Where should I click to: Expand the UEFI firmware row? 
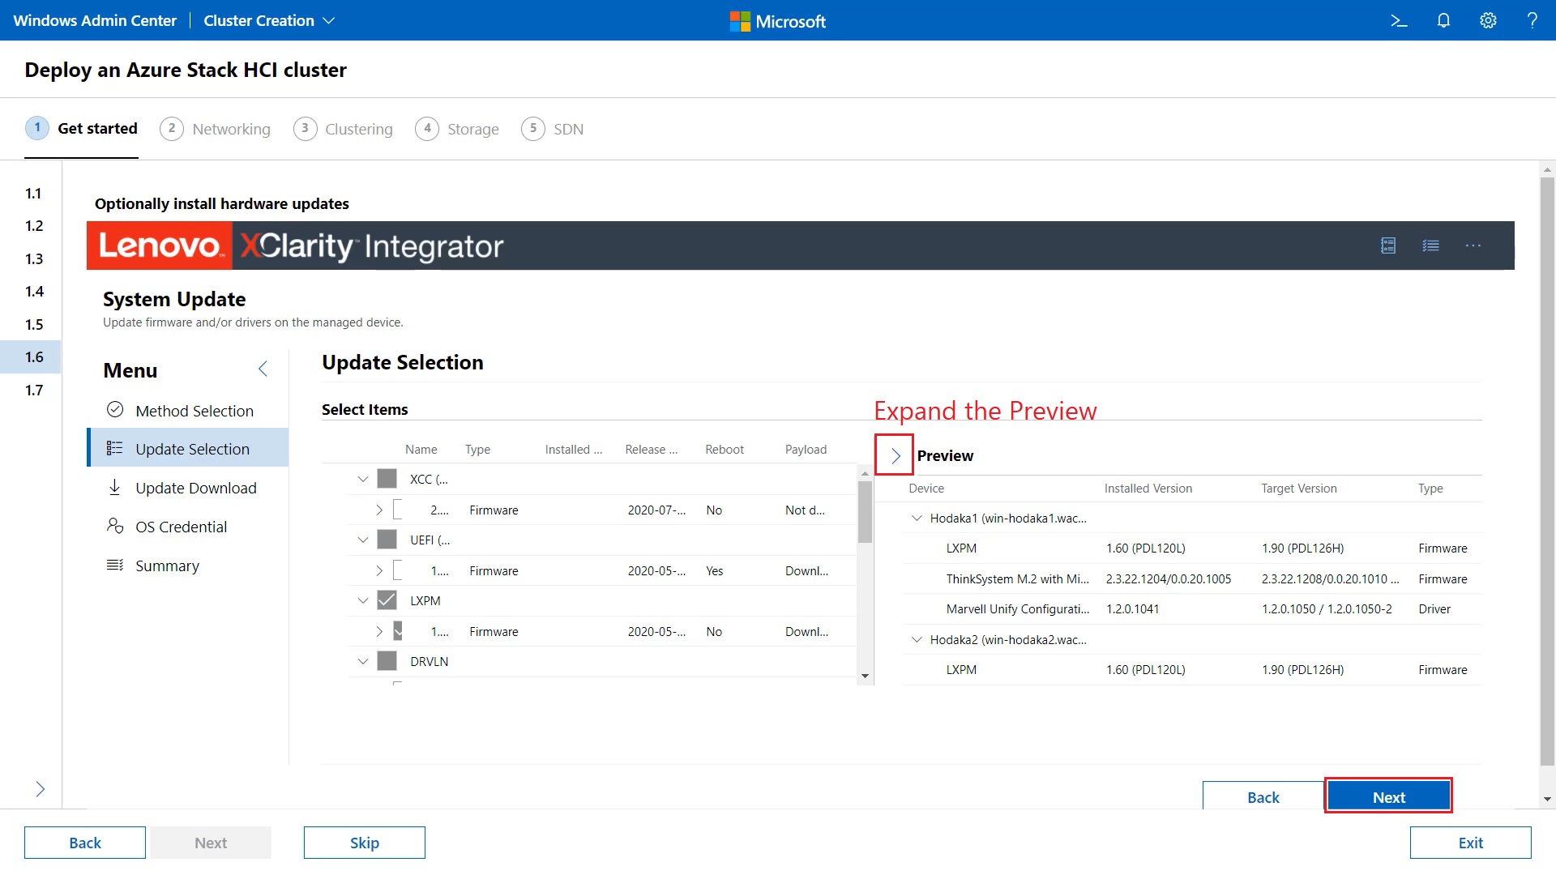378,570
